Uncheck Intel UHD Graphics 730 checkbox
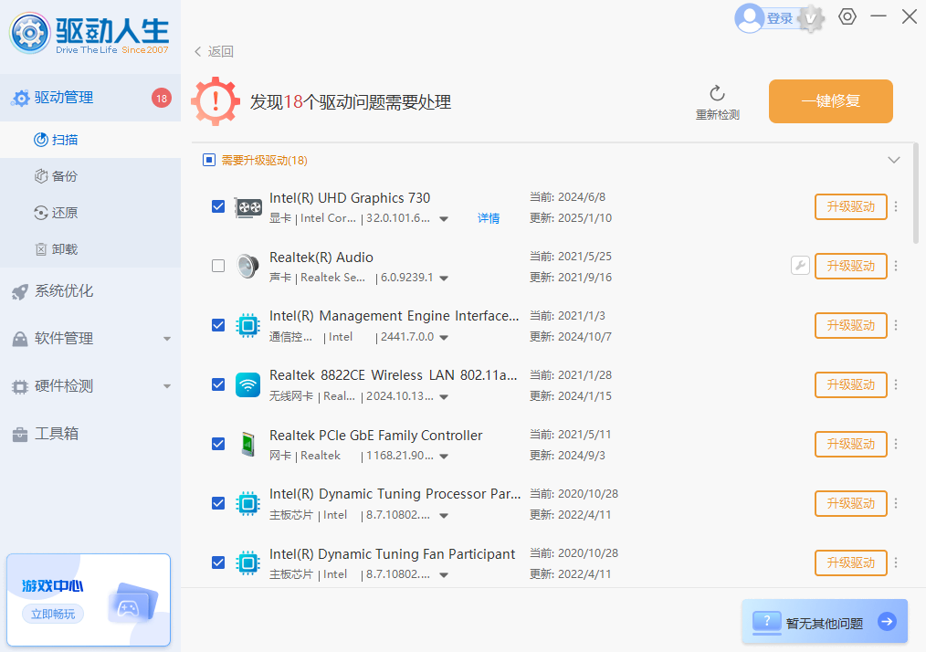This screenshot has height=652, width=926. (218, 206)
